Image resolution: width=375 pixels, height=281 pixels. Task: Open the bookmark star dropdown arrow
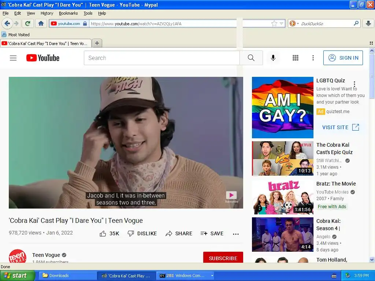point(282,24)
